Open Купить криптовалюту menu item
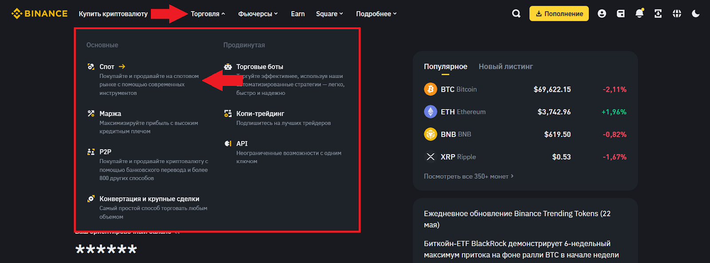The height and width of the screenshot is (263, 710). click(x=113, y=14)
